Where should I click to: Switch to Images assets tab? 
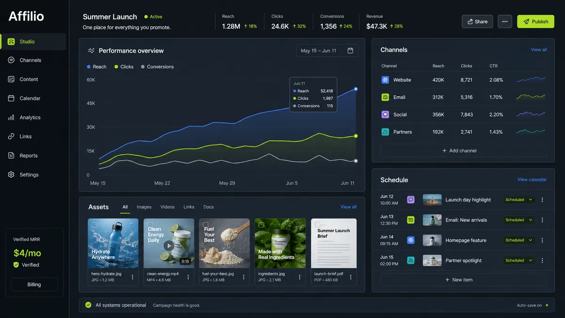(x=144, y=207)
